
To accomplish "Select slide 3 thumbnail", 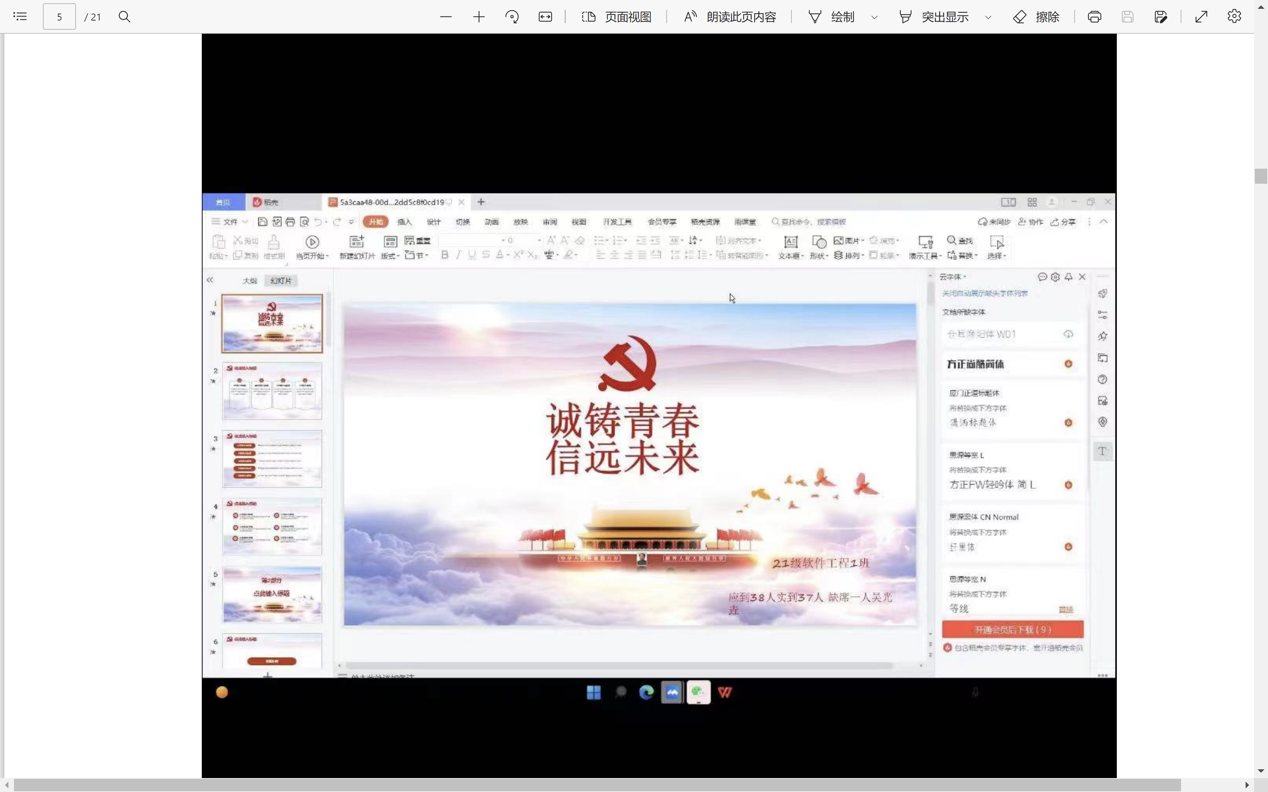I will tap(272, 459).
